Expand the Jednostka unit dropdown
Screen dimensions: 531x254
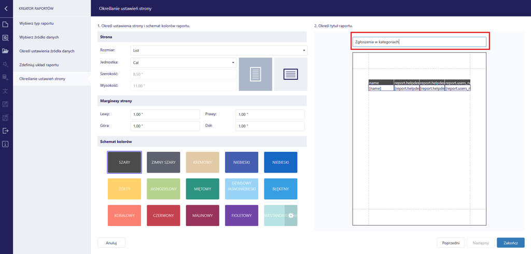183,63
